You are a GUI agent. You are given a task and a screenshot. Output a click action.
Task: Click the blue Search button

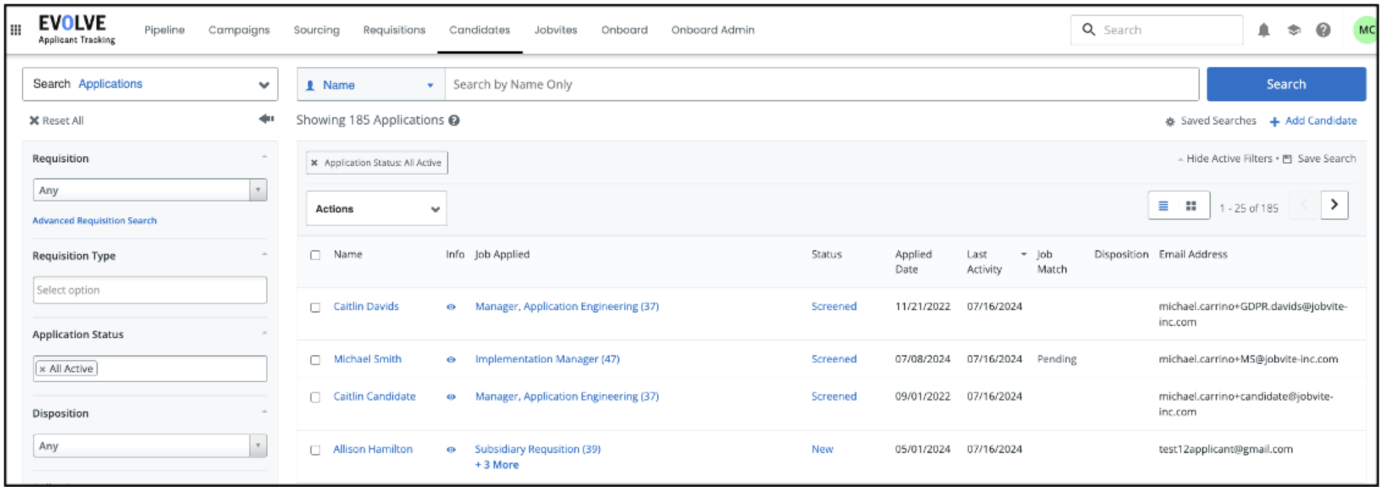[x=1286, y=84]
